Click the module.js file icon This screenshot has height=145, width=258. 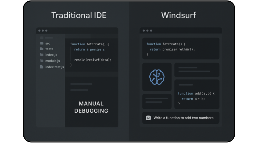pos(42,61)
